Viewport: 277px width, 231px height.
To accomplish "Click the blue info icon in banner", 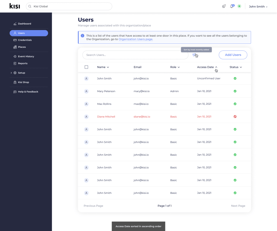I will [83, 36].
